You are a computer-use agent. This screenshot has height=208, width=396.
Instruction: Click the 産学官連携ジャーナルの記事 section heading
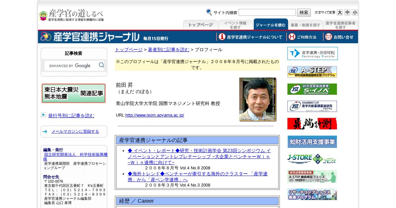197,140
